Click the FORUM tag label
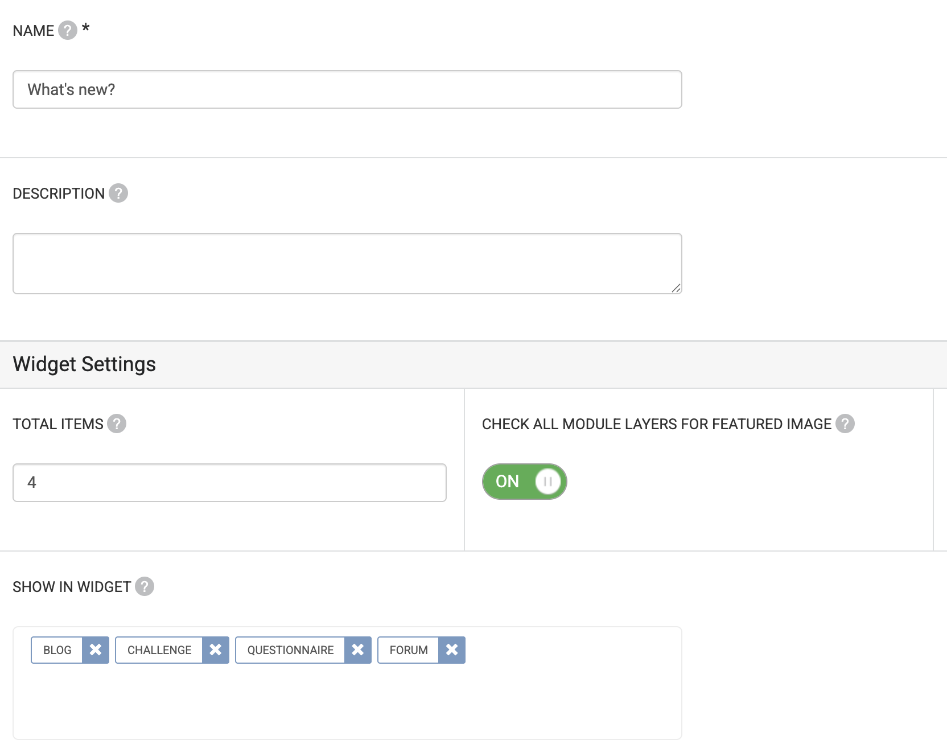947x740 pixels. 409,650
